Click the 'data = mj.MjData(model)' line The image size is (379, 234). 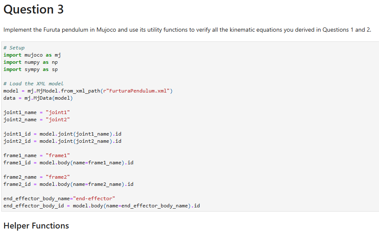tap(38, 98)
